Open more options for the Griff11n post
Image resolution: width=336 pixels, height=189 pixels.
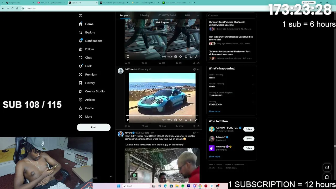198,70
